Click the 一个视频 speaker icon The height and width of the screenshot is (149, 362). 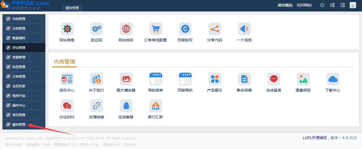tap(244, 29)
